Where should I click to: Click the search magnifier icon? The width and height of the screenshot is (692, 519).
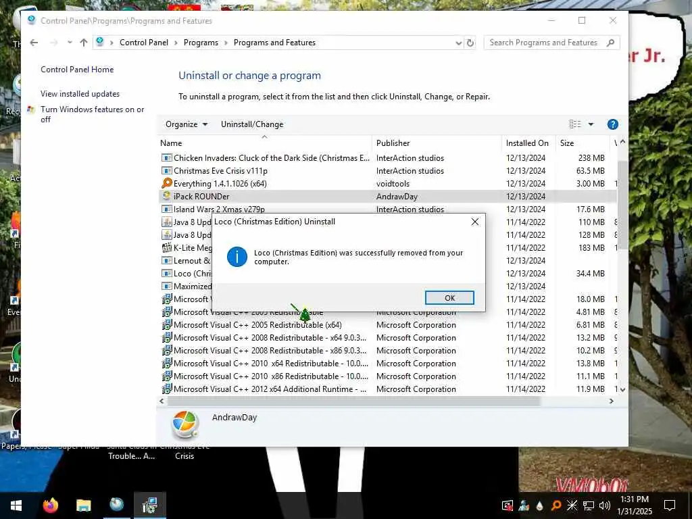point(610,43)
